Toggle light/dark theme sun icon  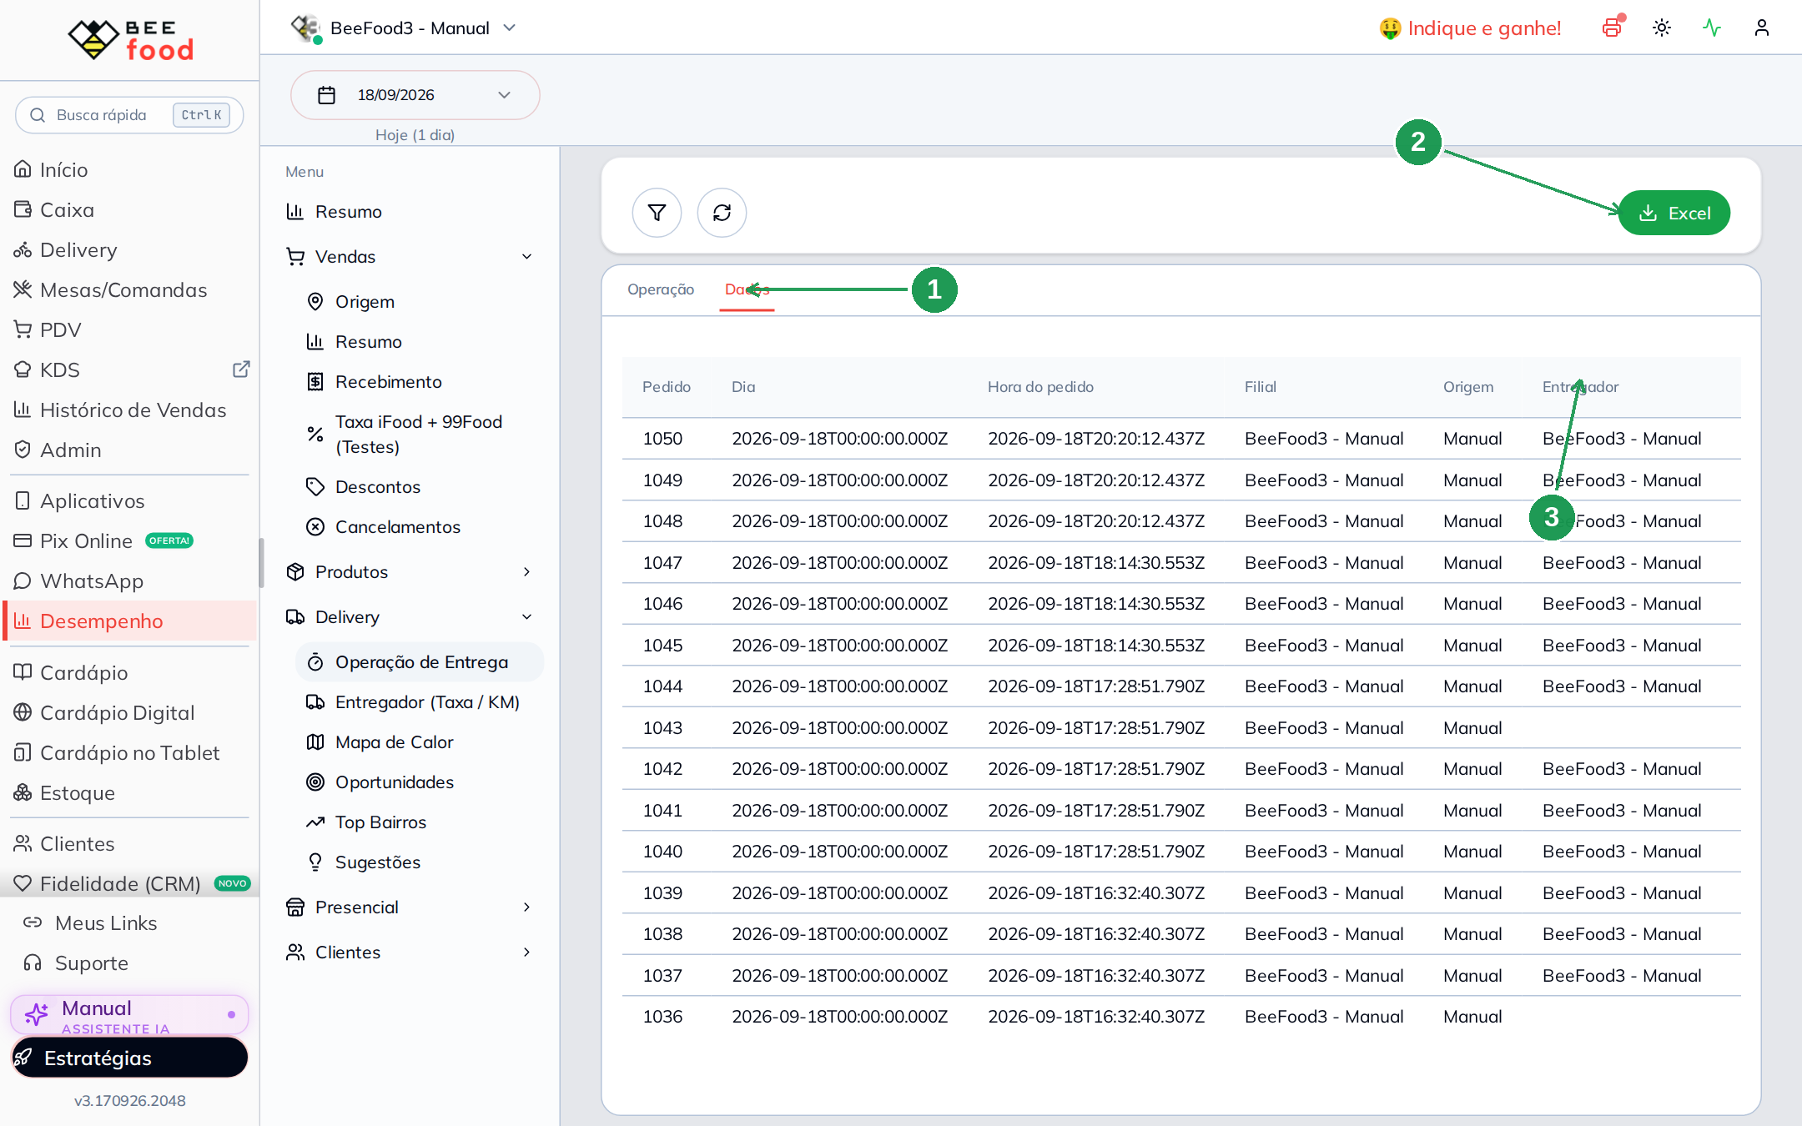tap(1662, 28)
